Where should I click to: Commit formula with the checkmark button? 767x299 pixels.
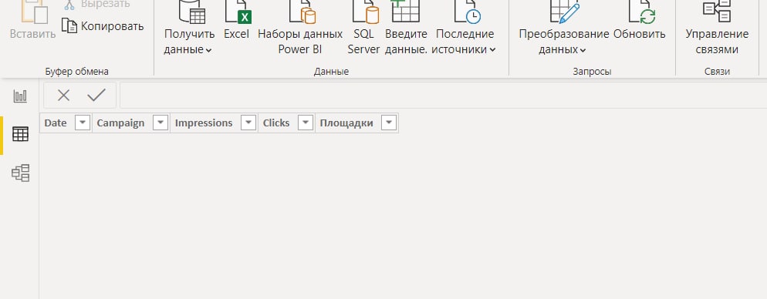point(96,96)
